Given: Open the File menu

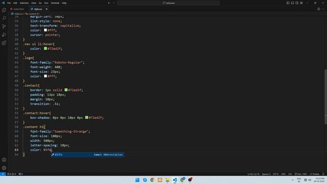Looking at the screenshot, I should click(9, 3).
